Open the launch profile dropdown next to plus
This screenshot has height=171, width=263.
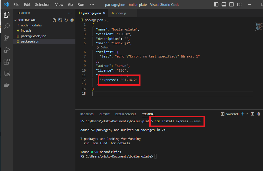point(247,114)
